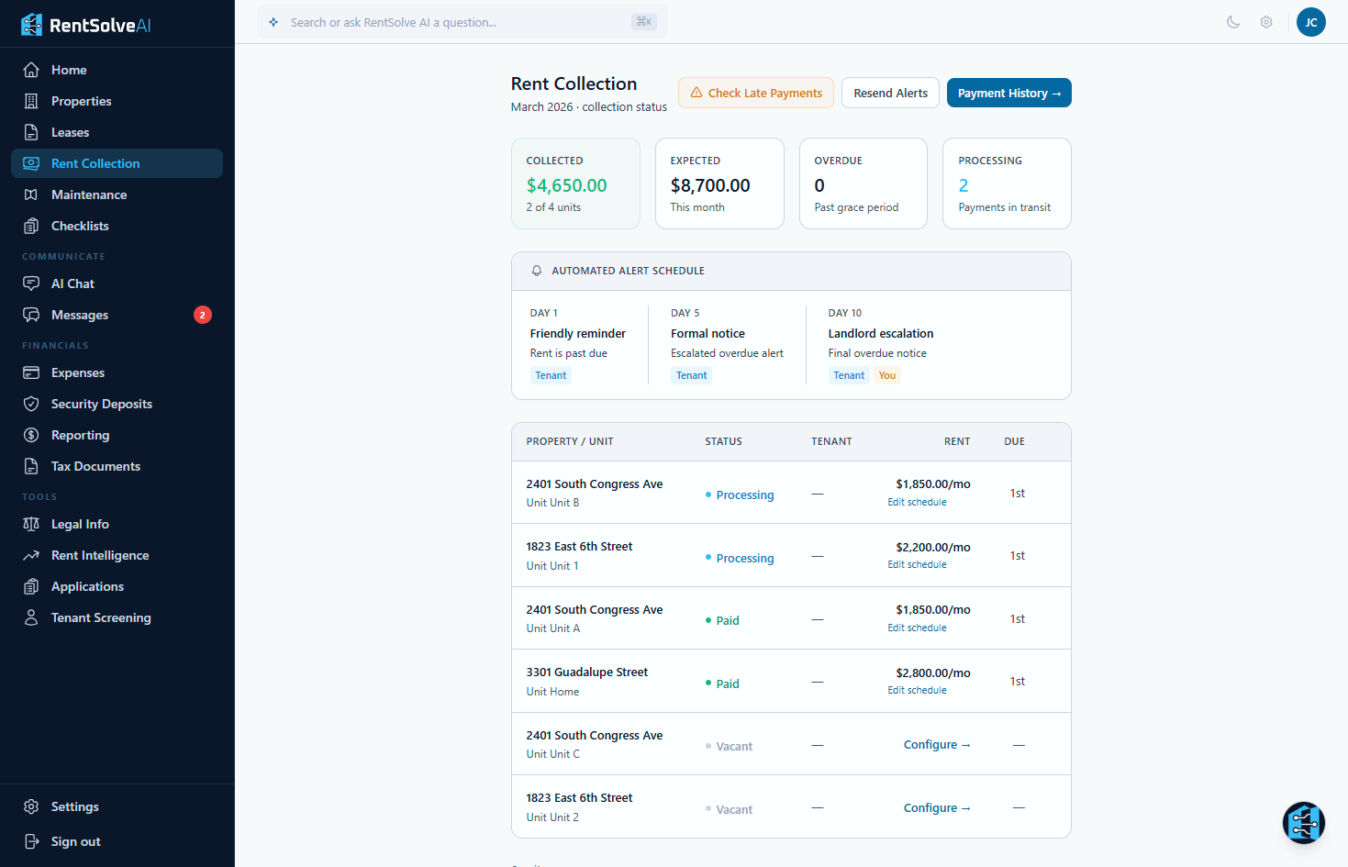Open Messages with the unread badge
Image resolution: width=1348 pixels, height=867 pixels.
80,315
